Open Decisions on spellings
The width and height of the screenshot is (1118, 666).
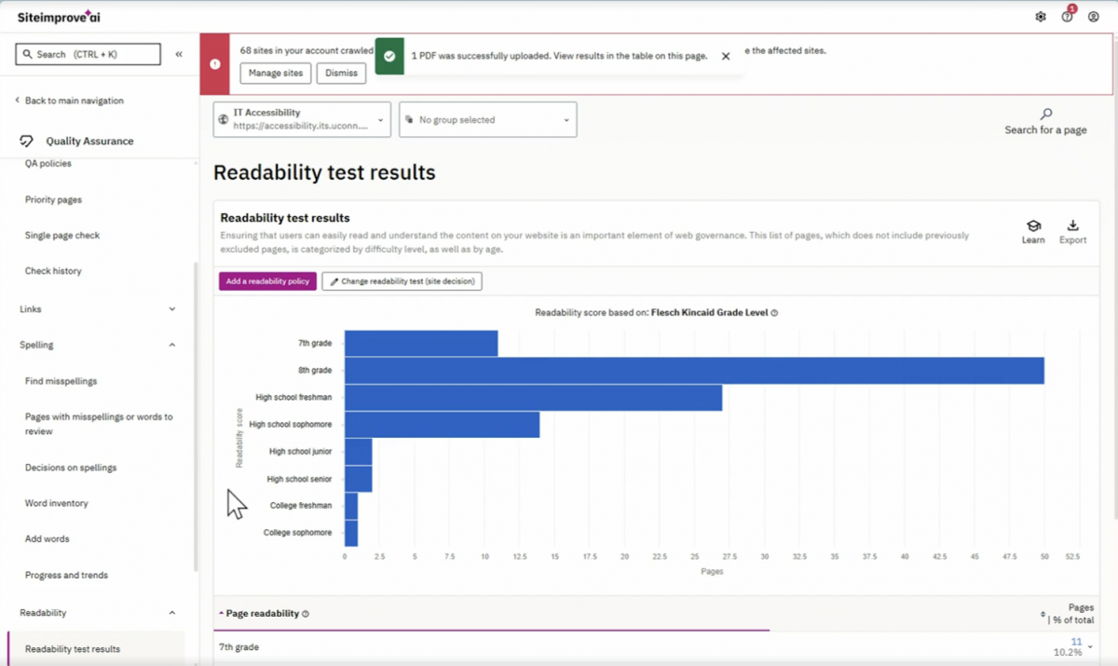pyautogui.click(x=71, y=468)
